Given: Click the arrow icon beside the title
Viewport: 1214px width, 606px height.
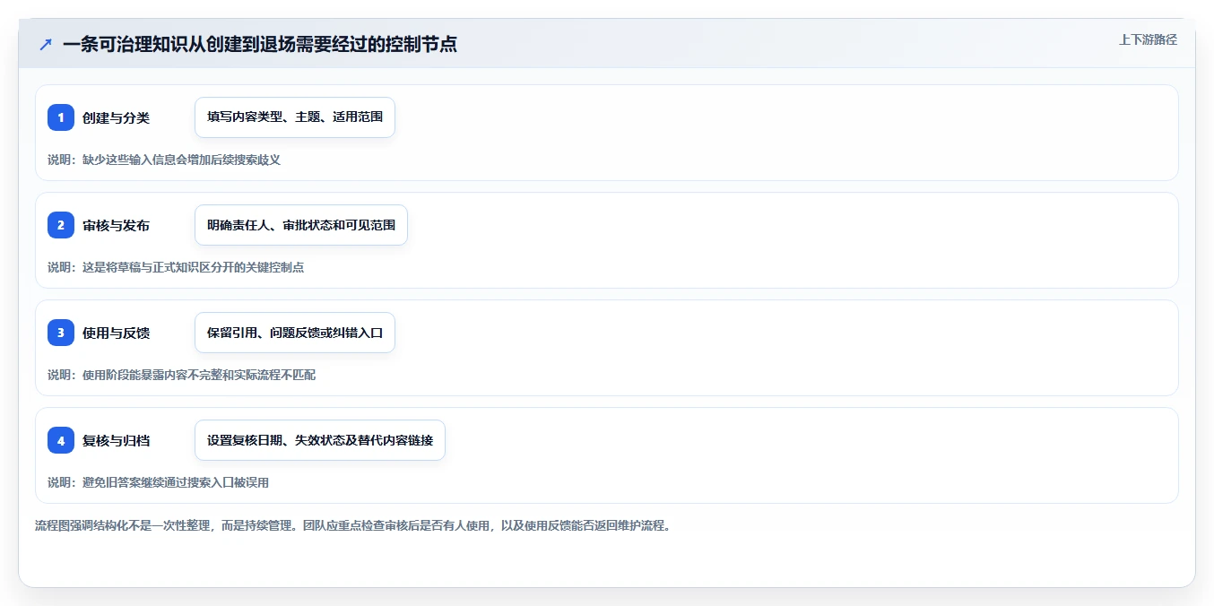Looking at the screenshot, I should (x=46, y=44).
